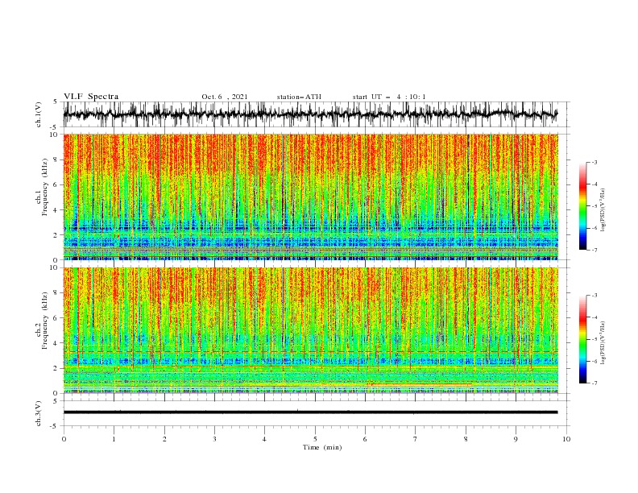Click the ch.2 Frequency (kHz) axis label
This screenshot has height=493, width=638.
pyautogui.click(x=42, y=321)
